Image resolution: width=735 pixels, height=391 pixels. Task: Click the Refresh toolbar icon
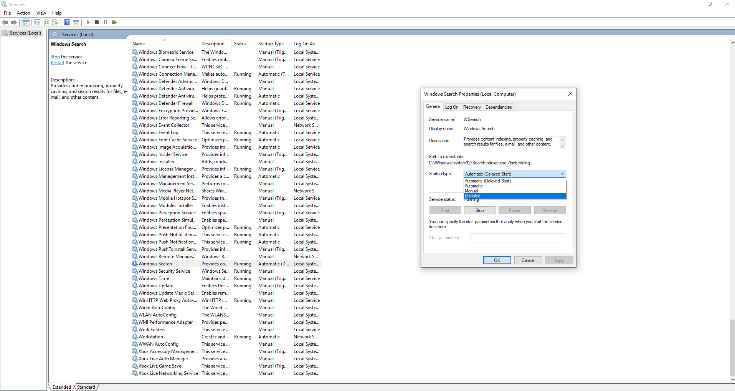(x=46, y=22)
